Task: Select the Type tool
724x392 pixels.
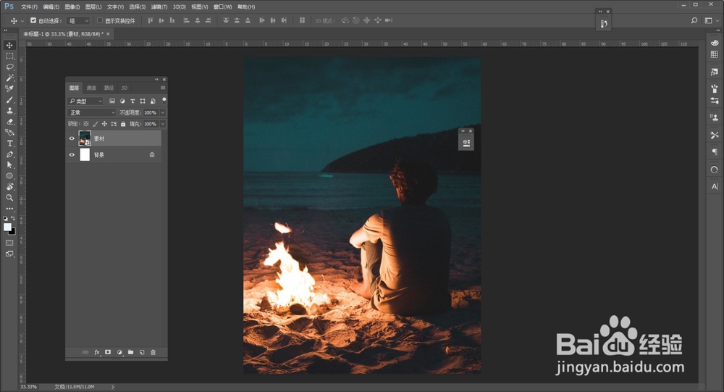Action: pyautogui.click(x=9, y=143)
